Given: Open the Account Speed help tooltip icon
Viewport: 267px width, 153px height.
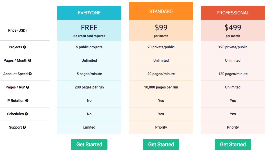Looking at the screenshot, I should pyautogui.click(x=30, y=74).
